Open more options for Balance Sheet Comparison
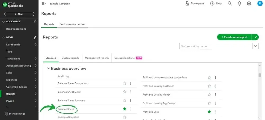Screen dimensions: 265x120 [x=131, y=83]
